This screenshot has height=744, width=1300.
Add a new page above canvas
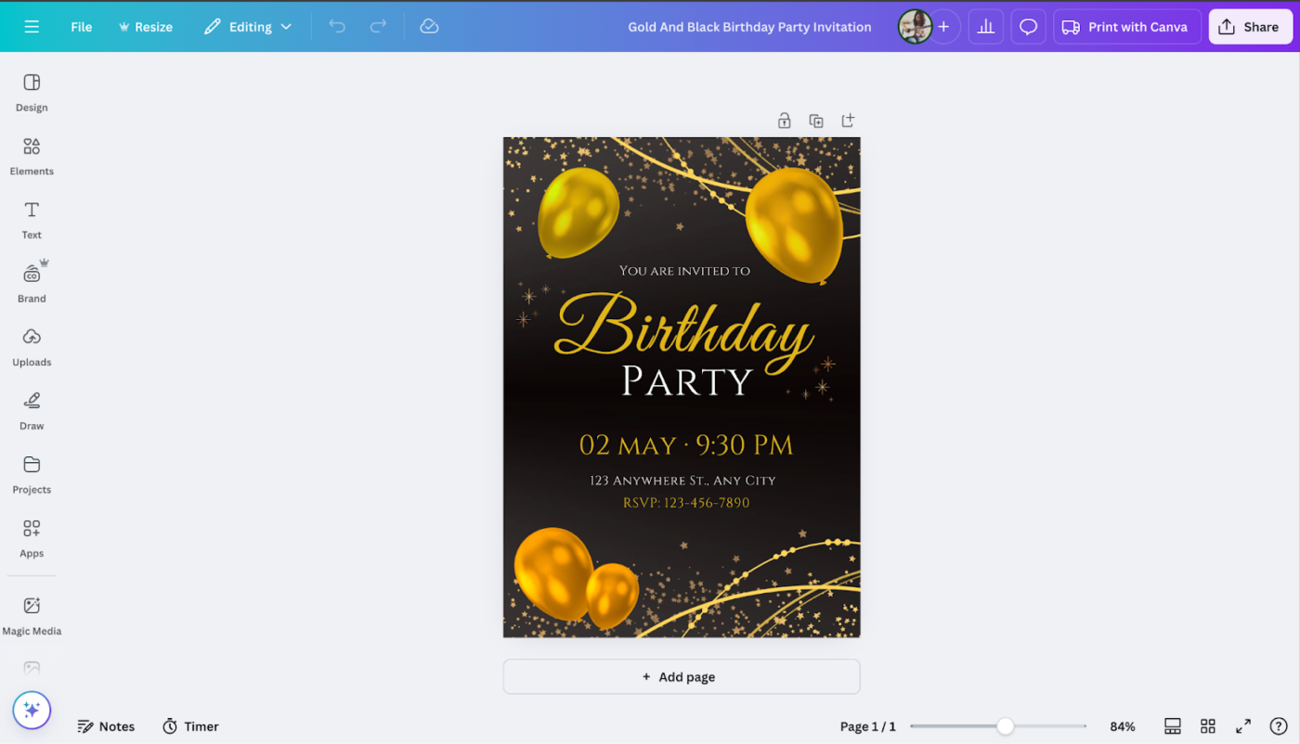(848, 121)
